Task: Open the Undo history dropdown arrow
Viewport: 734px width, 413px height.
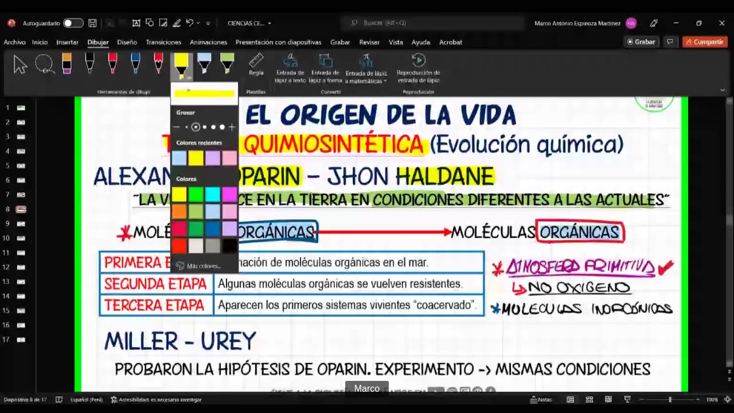Action: click(x=198, y=24)
